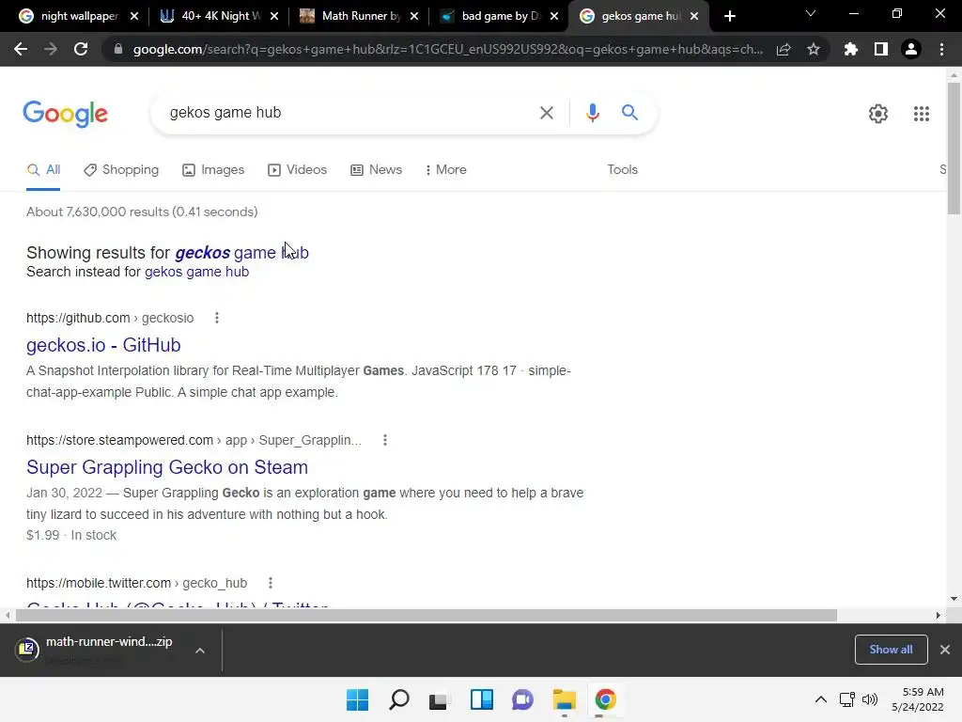
Task: Open the Chrome profile avatar
Action: [x=911, y=49]
